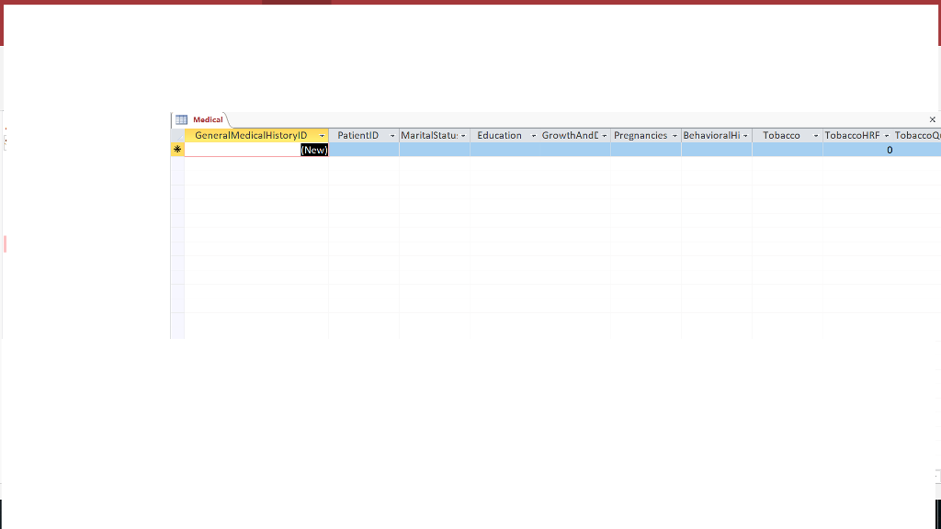Open Tobacco column filter dropdown

[x=816, y=136]
